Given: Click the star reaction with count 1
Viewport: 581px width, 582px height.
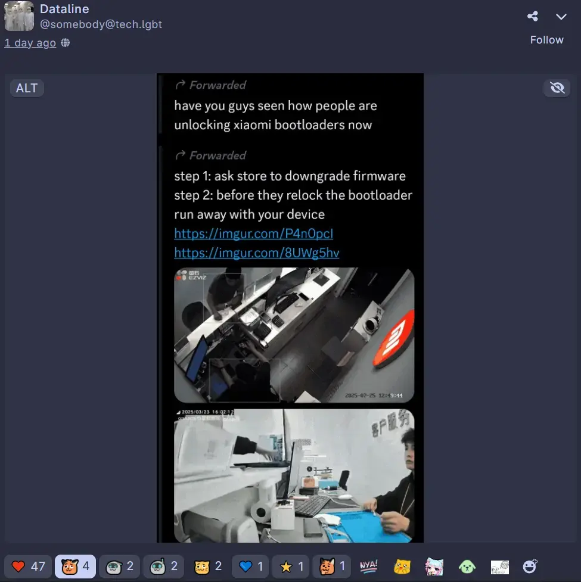Looking at the screenshot, I should (x=292, y=566).
